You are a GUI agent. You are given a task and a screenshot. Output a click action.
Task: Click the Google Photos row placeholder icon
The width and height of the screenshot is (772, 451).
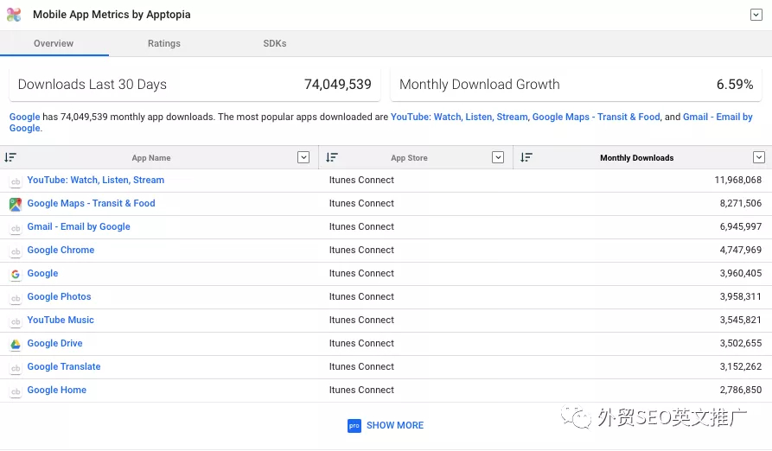16,298
